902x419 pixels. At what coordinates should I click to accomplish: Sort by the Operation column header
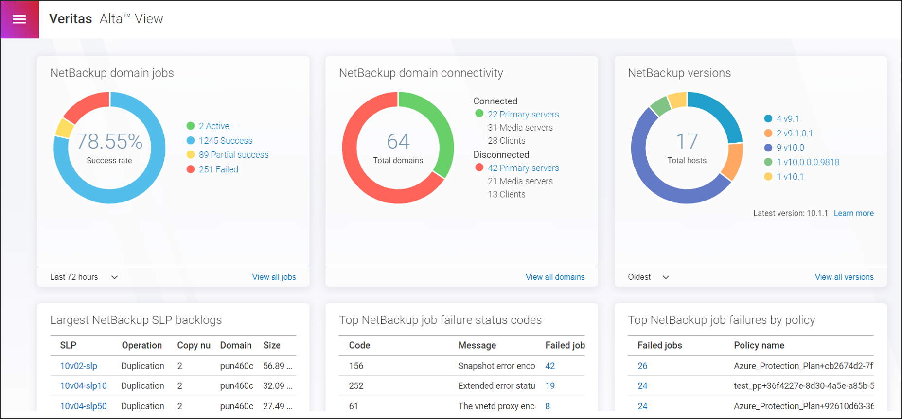141,345
